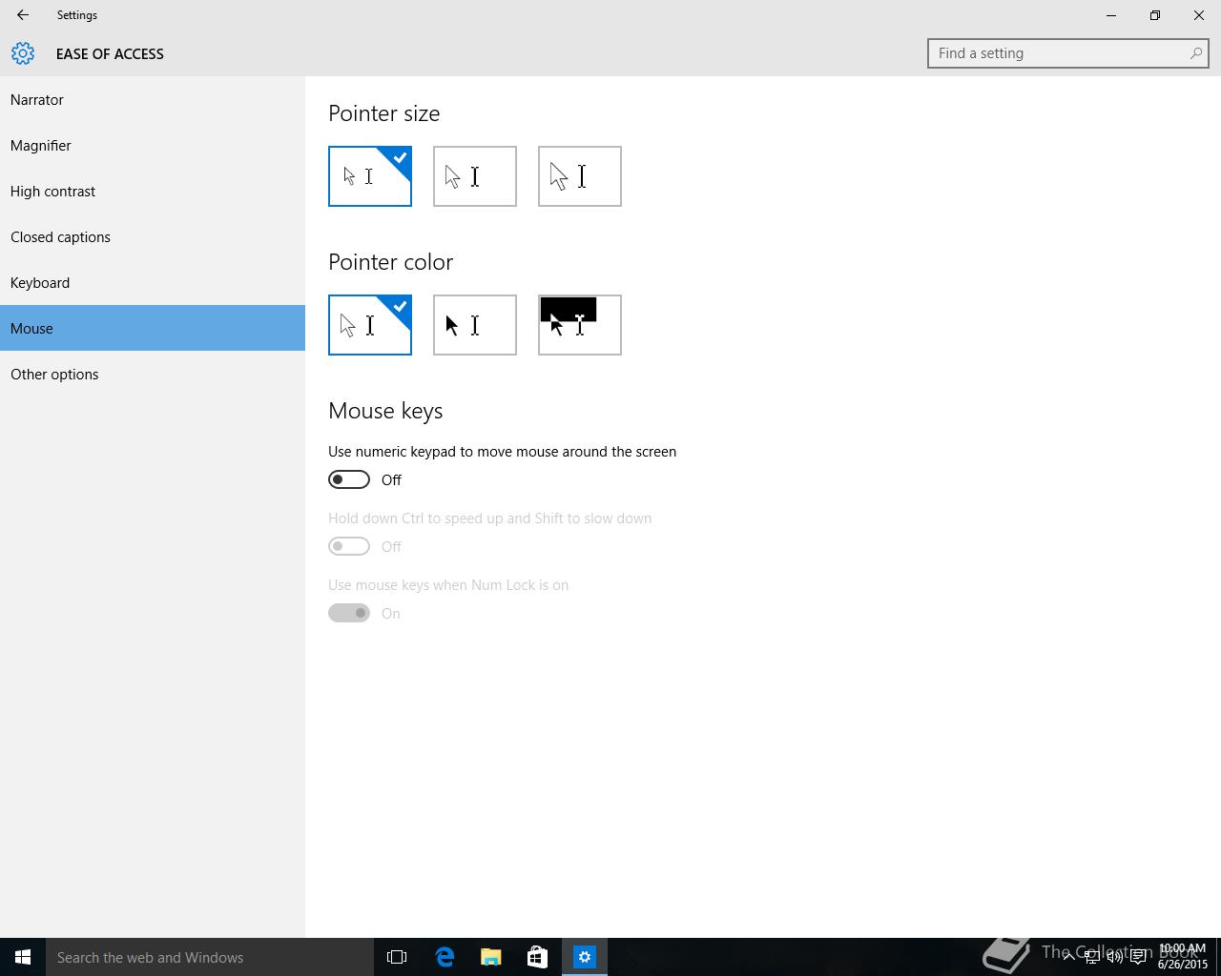Show hidden tray icons chevron

pos(1069,957)
